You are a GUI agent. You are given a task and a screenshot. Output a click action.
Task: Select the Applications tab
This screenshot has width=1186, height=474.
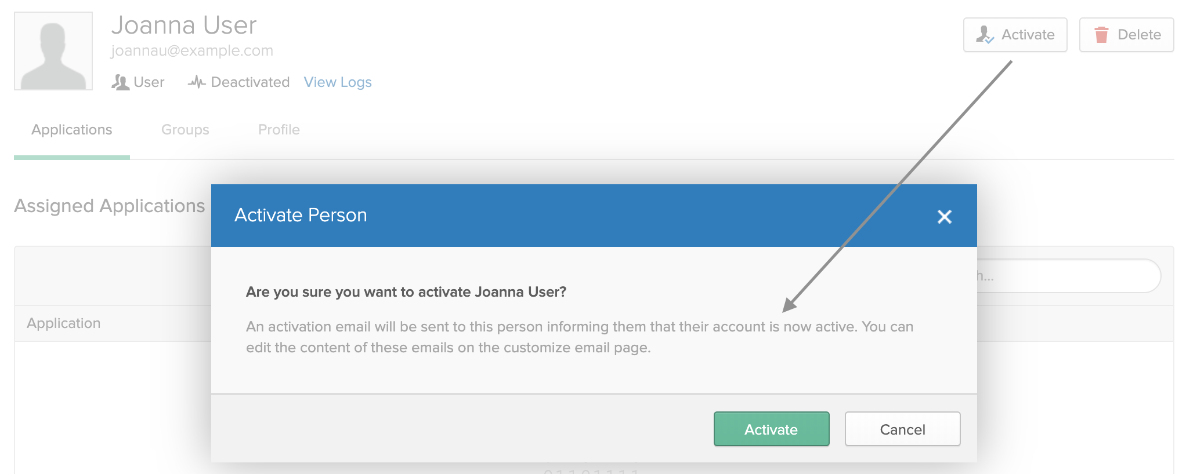(x=72, y=130)
